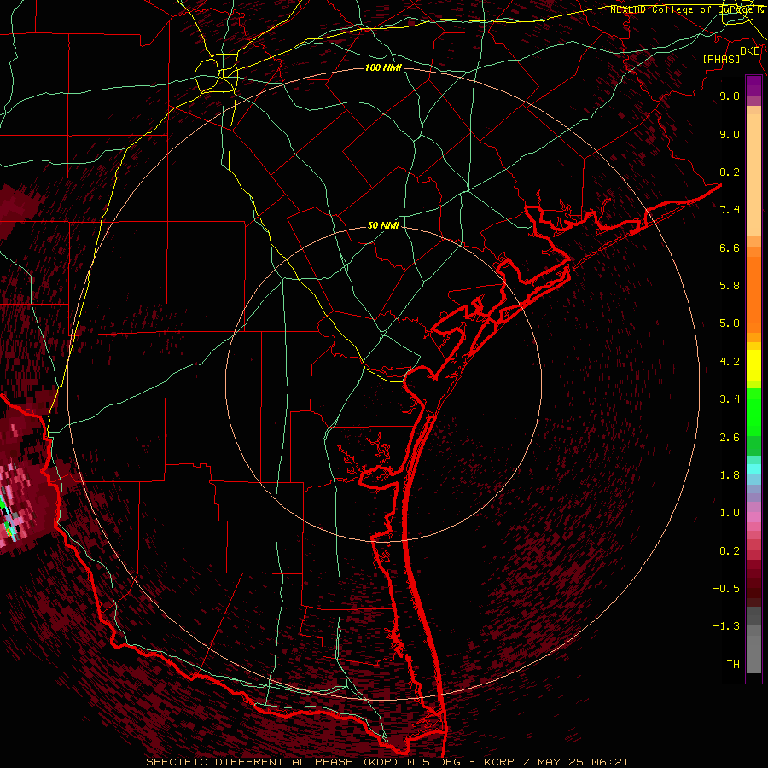Viewport: 768px width, 768px height.
Task: Click the TH threshold label on scale
Action: click(x=733, y=664)
